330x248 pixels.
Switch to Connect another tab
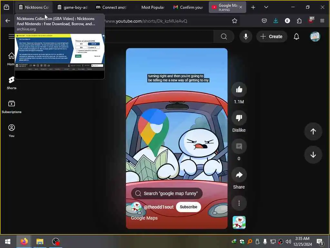[x=111, y=7]
